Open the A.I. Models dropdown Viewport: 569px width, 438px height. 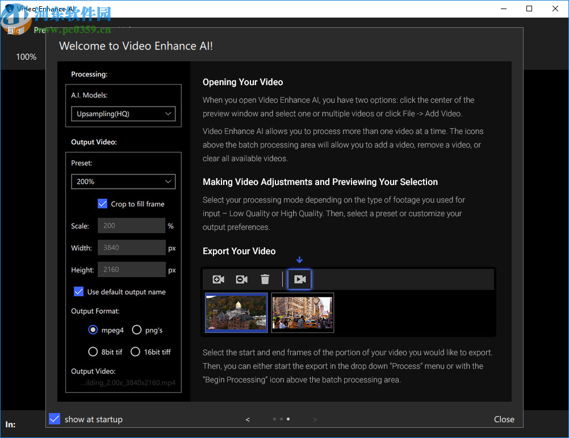[123, 113]
